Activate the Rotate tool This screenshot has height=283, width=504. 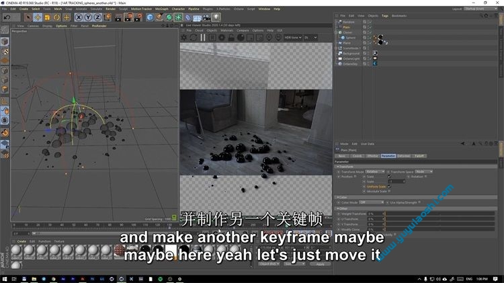57,17
